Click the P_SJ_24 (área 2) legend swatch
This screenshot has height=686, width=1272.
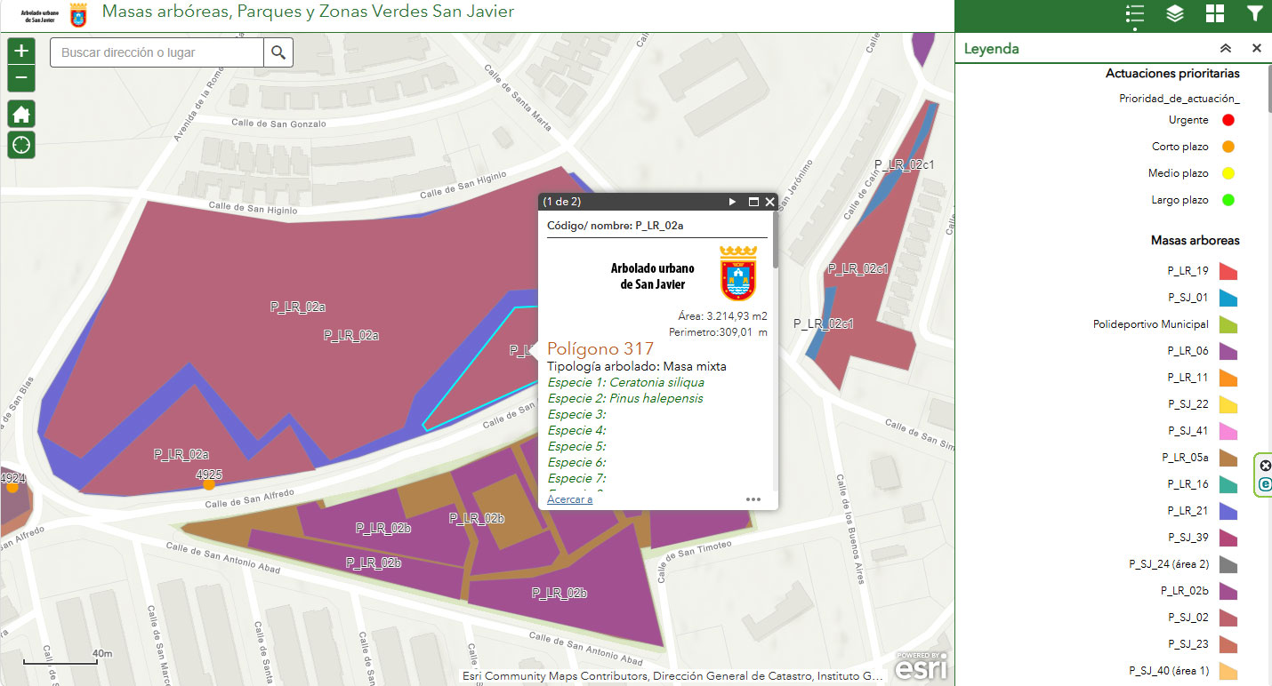1228,564
